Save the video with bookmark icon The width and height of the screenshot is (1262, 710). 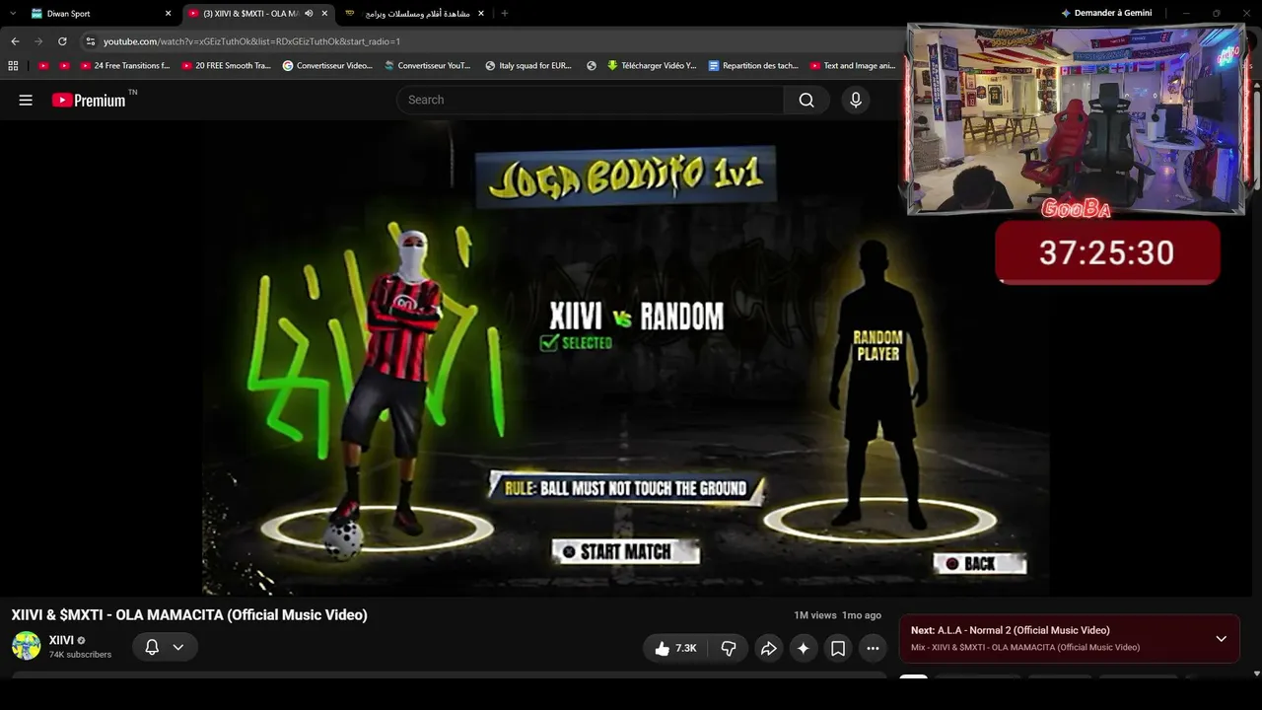coord(838,648)
